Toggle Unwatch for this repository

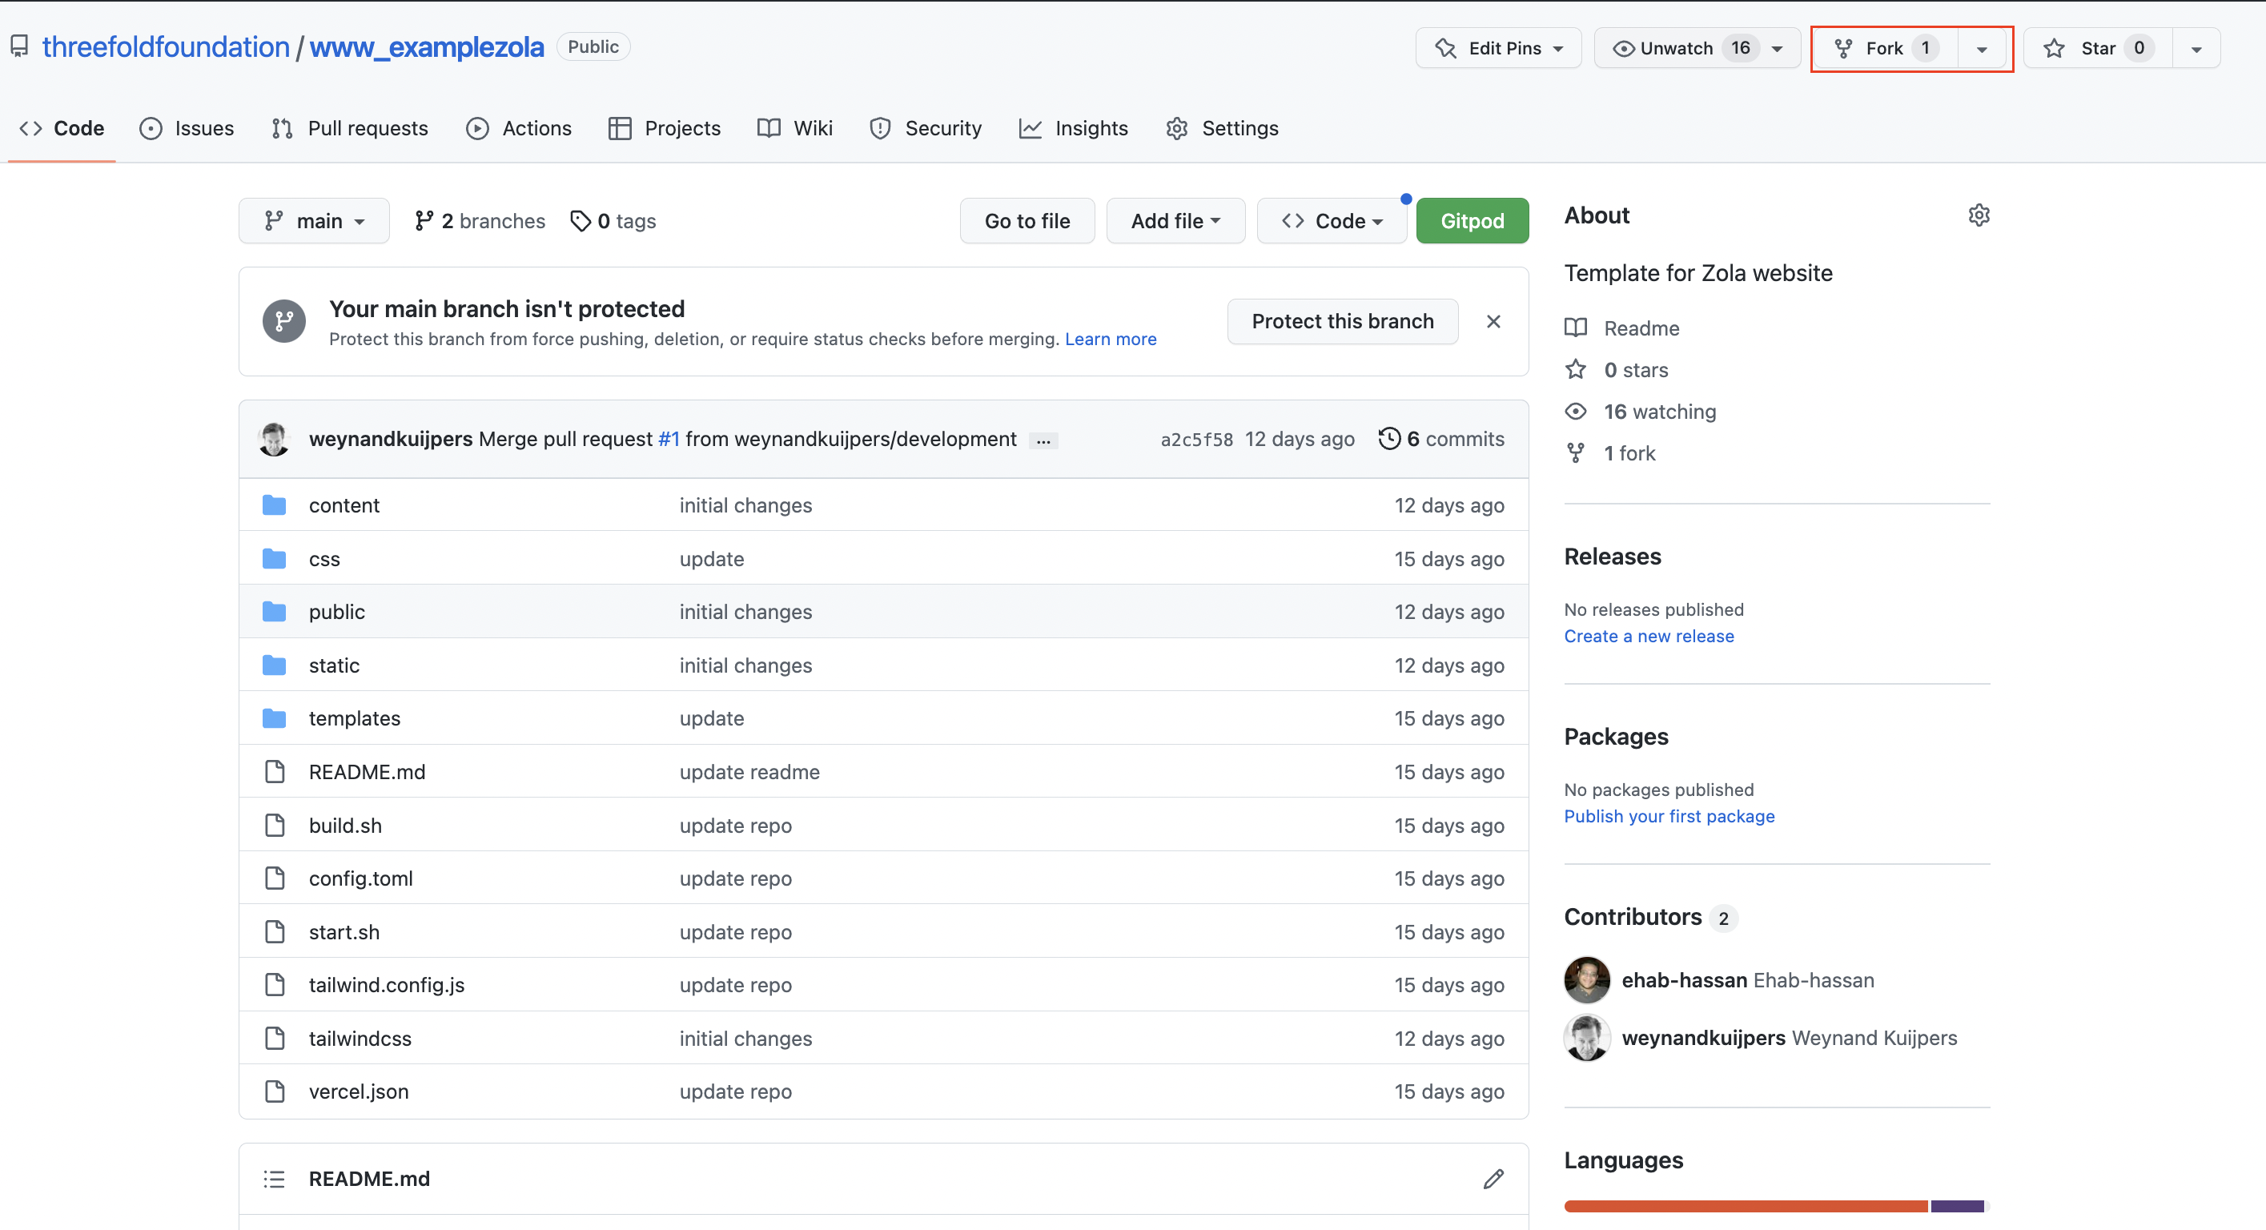(x=1677, y=48)
